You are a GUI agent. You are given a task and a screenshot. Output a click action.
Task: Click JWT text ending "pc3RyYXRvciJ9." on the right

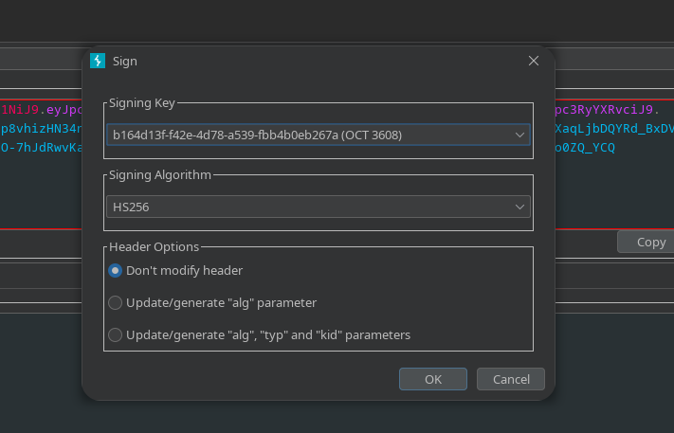[x=607, y=108]
